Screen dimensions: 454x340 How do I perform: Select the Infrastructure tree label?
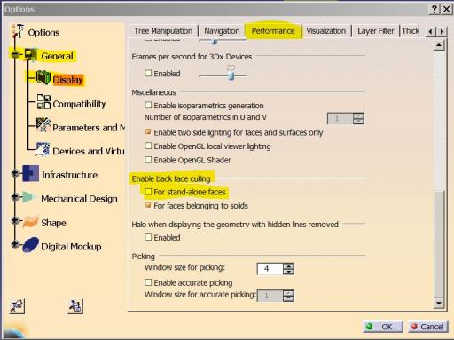tap(69, 175)
